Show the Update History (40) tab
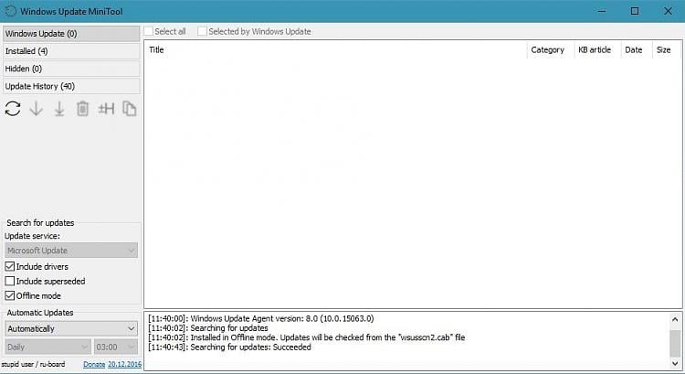This screenshot has height=374, width=685. [x=71, y=86]
